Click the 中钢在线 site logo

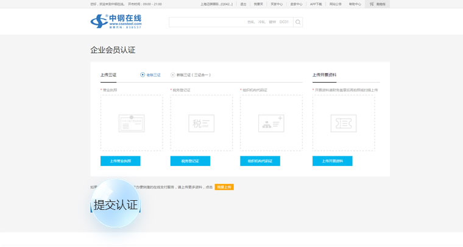click(116, 22)
